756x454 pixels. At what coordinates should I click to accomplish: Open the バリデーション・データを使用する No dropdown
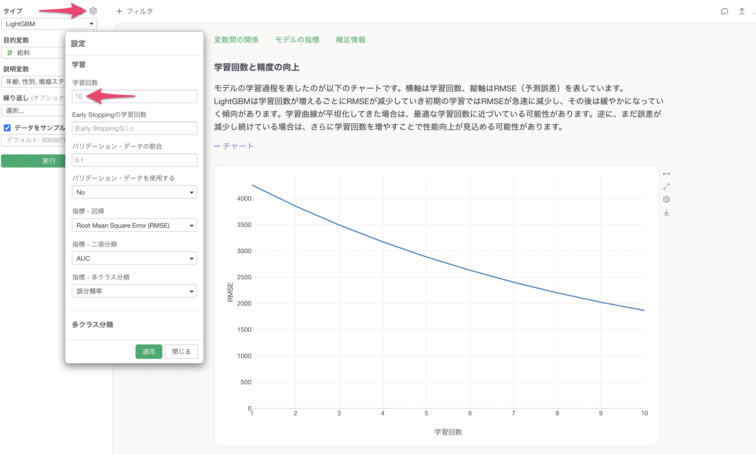coord(134,192)
